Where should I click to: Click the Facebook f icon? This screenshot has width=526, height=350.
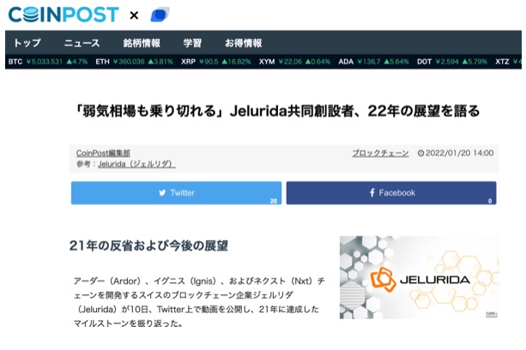click(x=372, y=193)
